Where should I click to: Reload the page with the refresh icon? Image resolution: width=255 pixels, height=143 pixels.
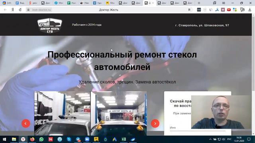point(20,10)
